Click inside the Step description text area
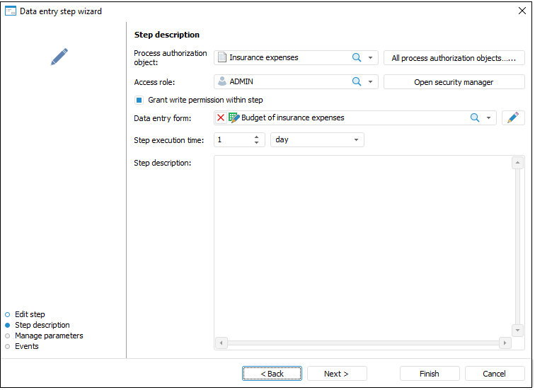The width and height of the screenshot is (535, 390). 362,248
